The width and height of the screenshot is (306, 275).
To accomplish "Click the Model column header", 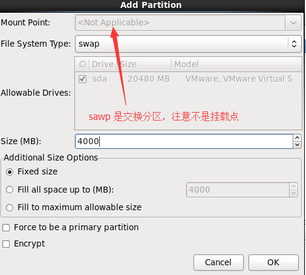I will coord(236,64).
